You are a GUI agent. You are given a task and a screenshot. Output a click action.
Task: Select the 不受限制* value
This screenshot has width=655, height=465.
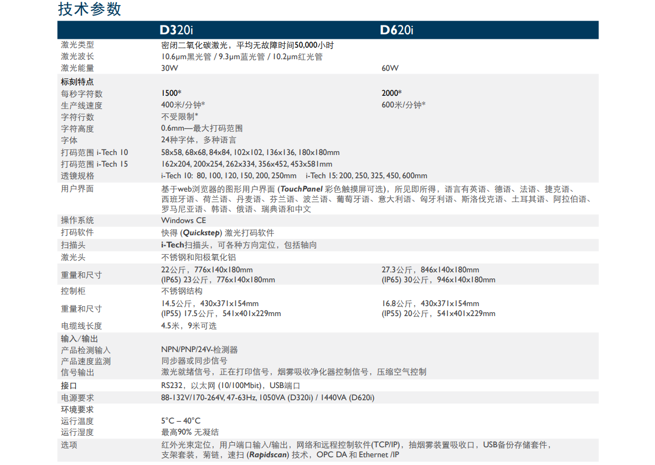[179, 117]
